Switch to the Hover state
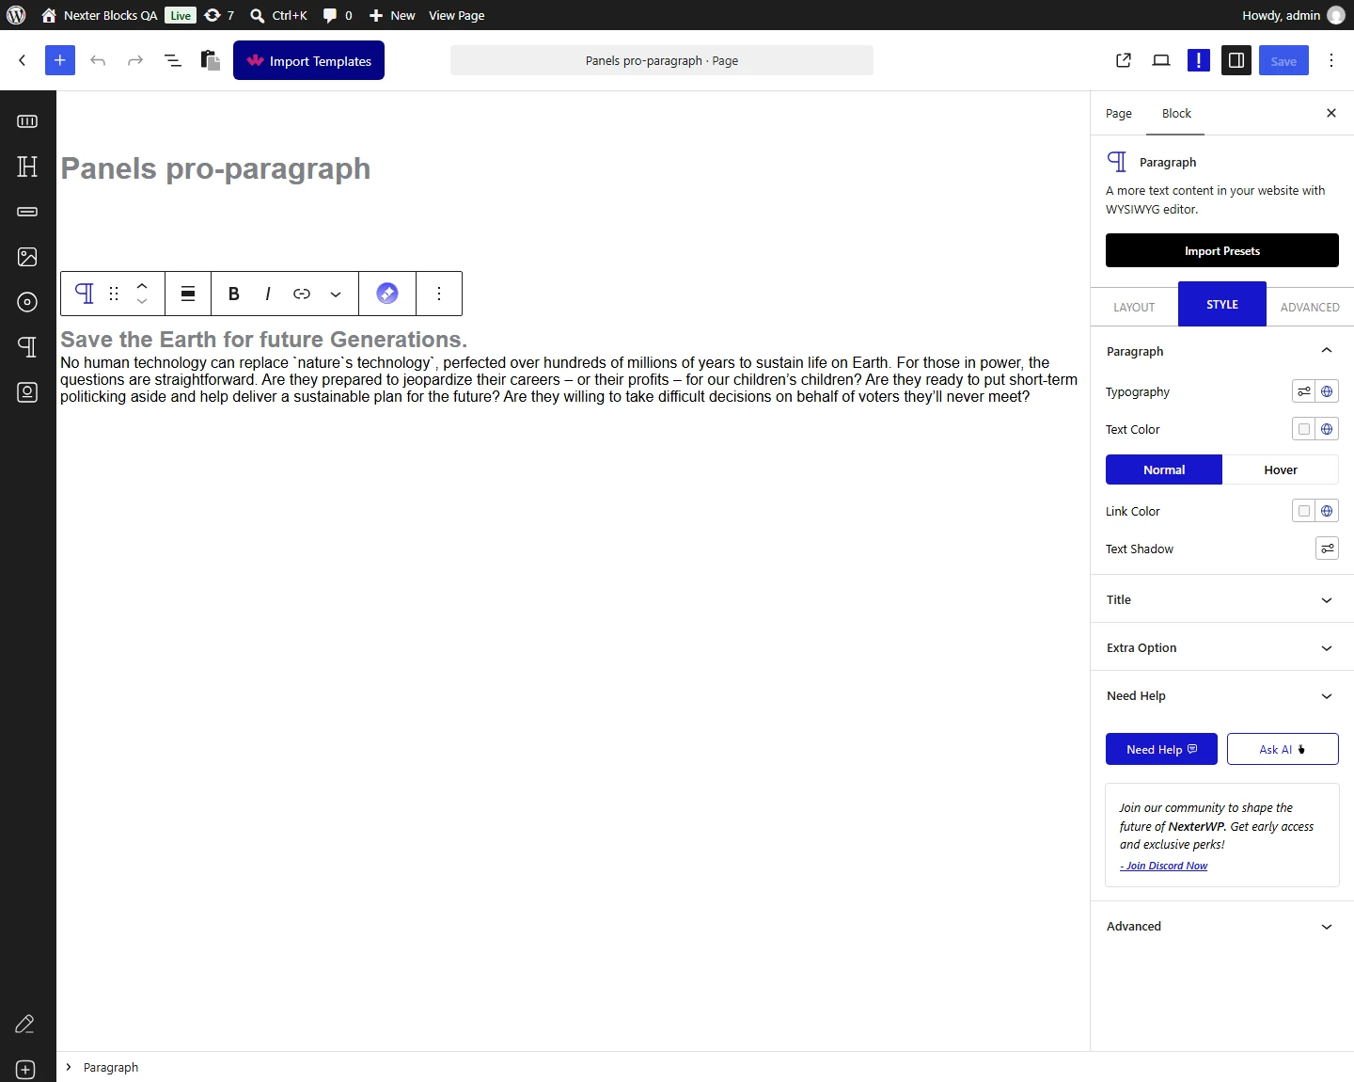Viewport: 1354px width, 1082px height. [1281, 469]
